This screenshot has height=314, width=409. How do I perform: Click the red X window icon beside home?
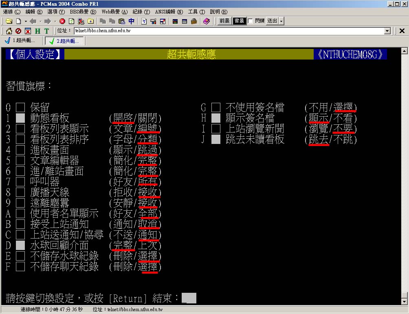pos(28,31)
